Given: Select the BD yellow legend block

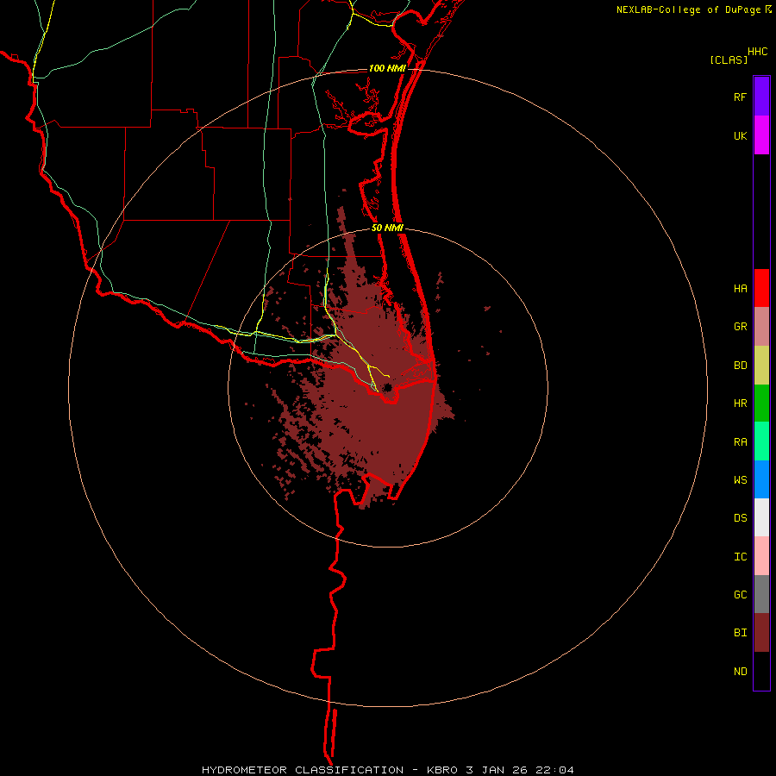Looking at the screenshot, I should tap(761, 366).
